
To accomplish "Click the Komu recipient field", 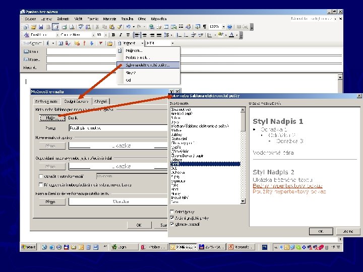I will pos(194,51).
